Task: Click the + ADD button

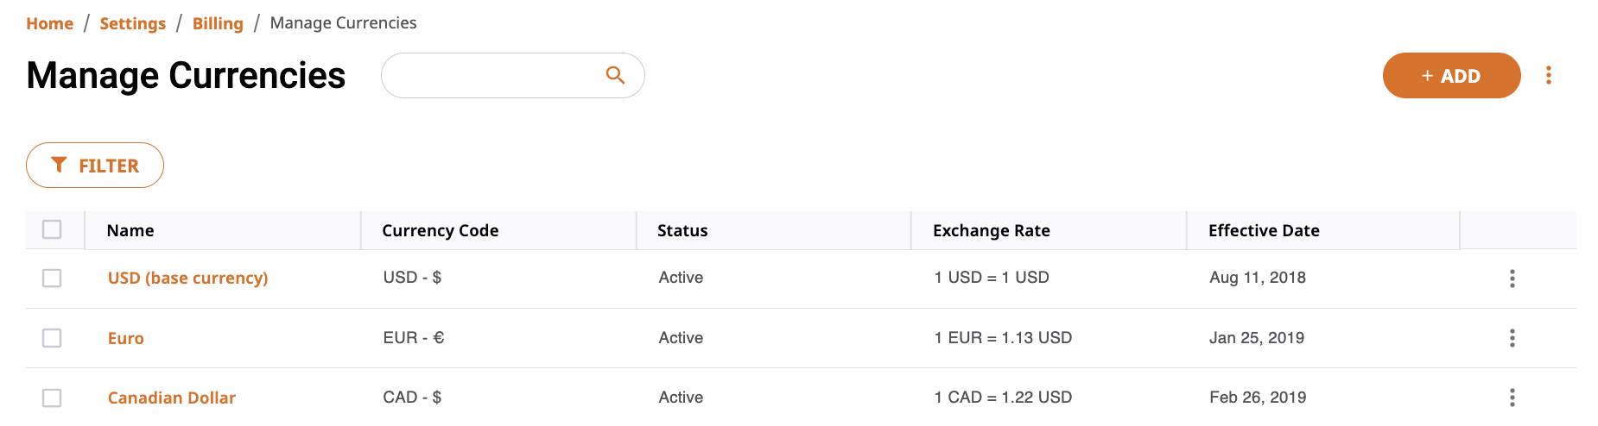Action: (1451, 75)
